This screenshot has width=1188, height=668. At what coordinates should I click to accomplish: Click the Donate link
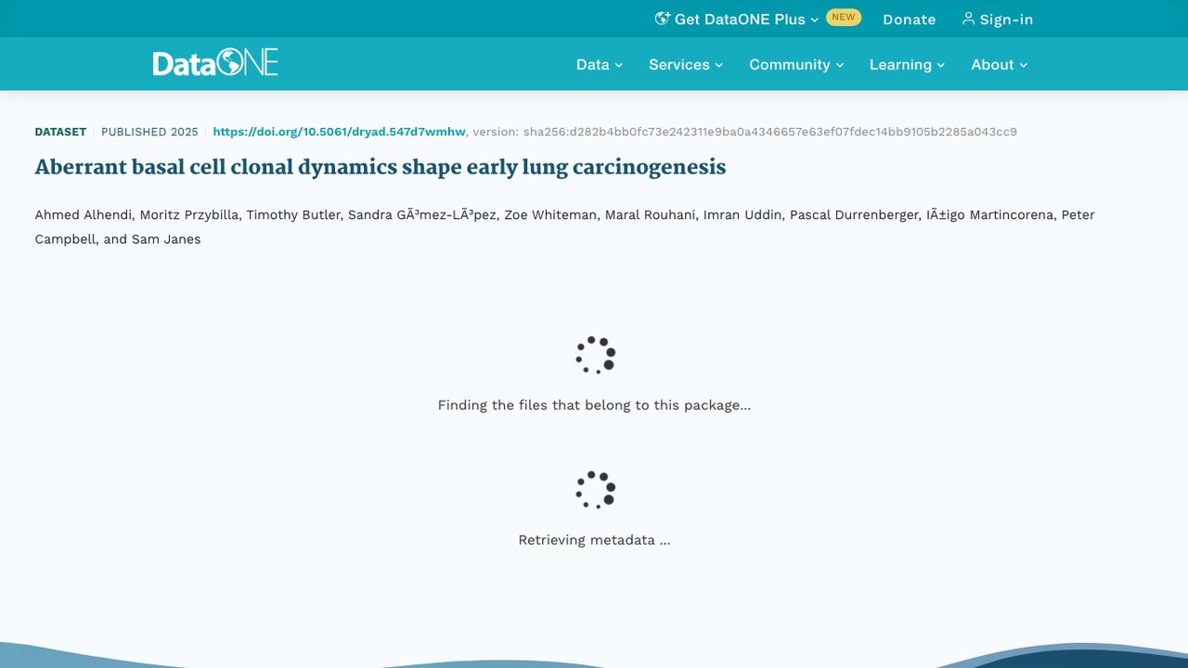point(910,19)
